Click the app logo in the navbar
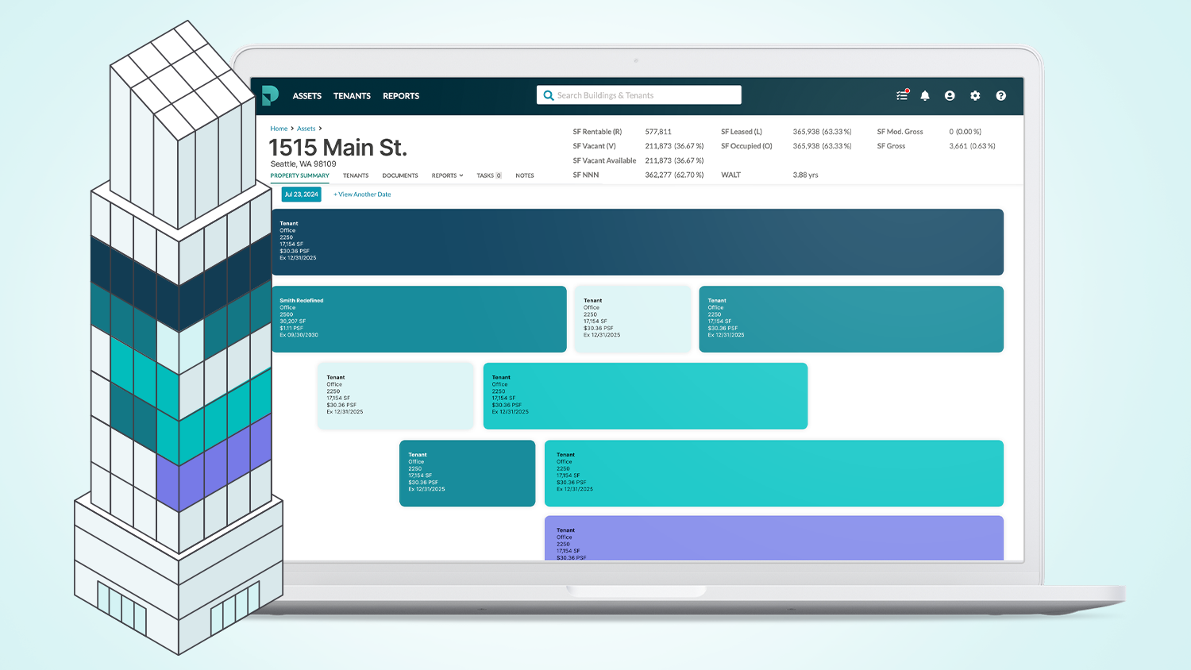This screenshot has height=670, width=1191. point(270,96)
